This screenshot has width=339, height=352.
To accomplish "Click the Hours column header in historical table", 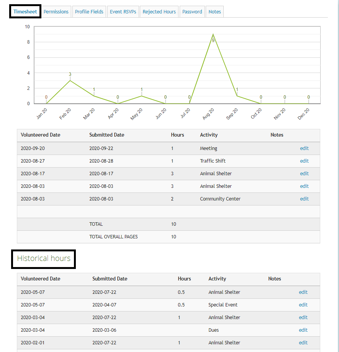I will (184, 279).
